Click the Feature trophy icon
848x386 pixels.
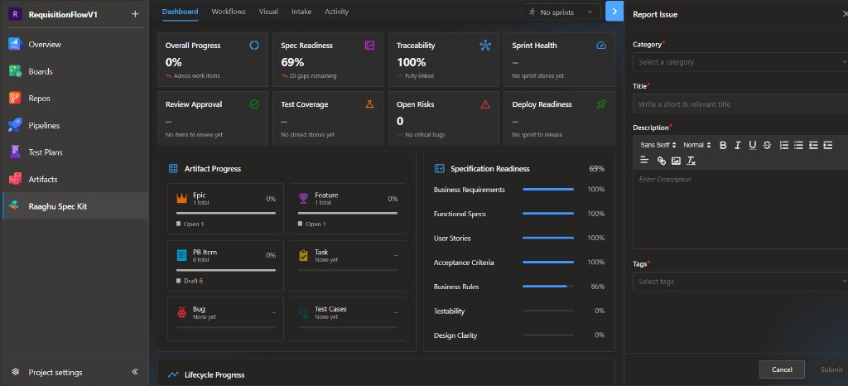tap(303, 199)
